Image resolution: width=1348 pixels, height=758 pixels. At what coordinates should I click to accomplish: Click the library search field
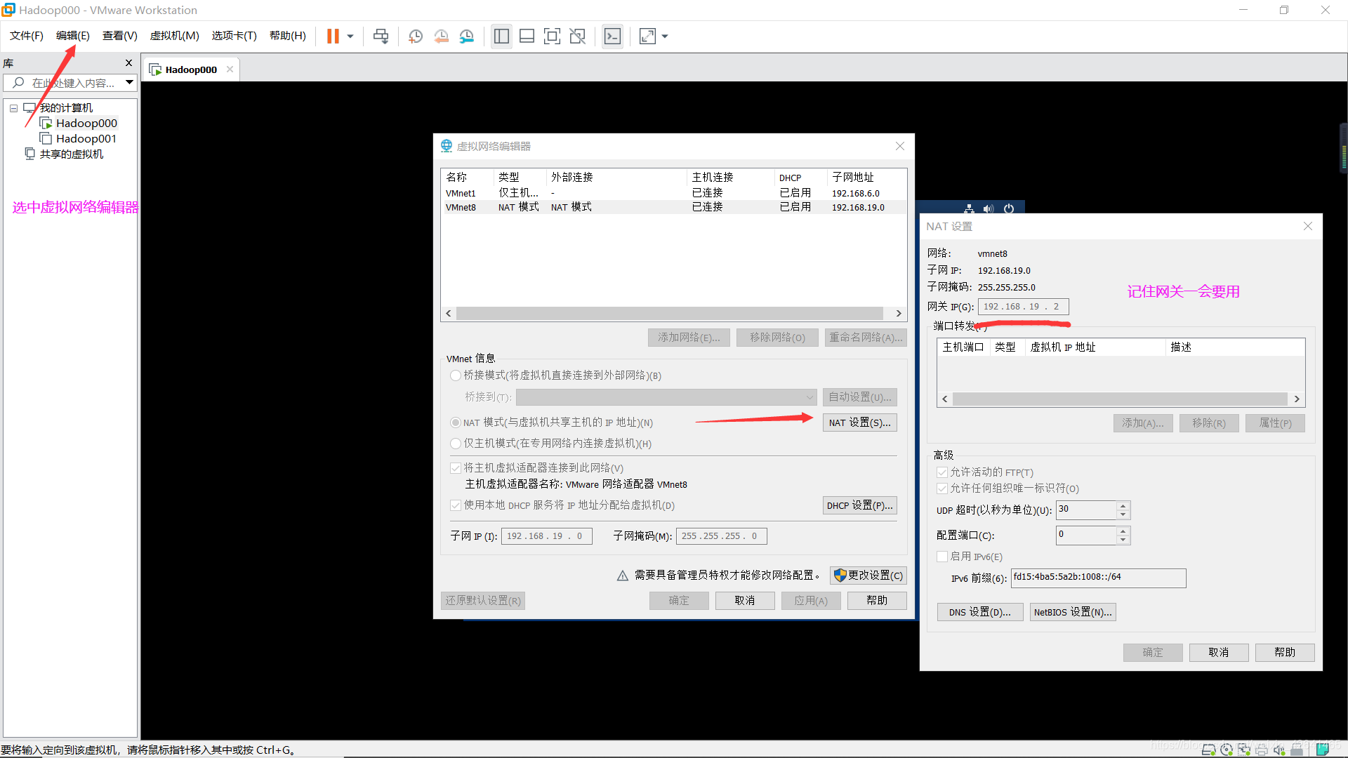69,83
